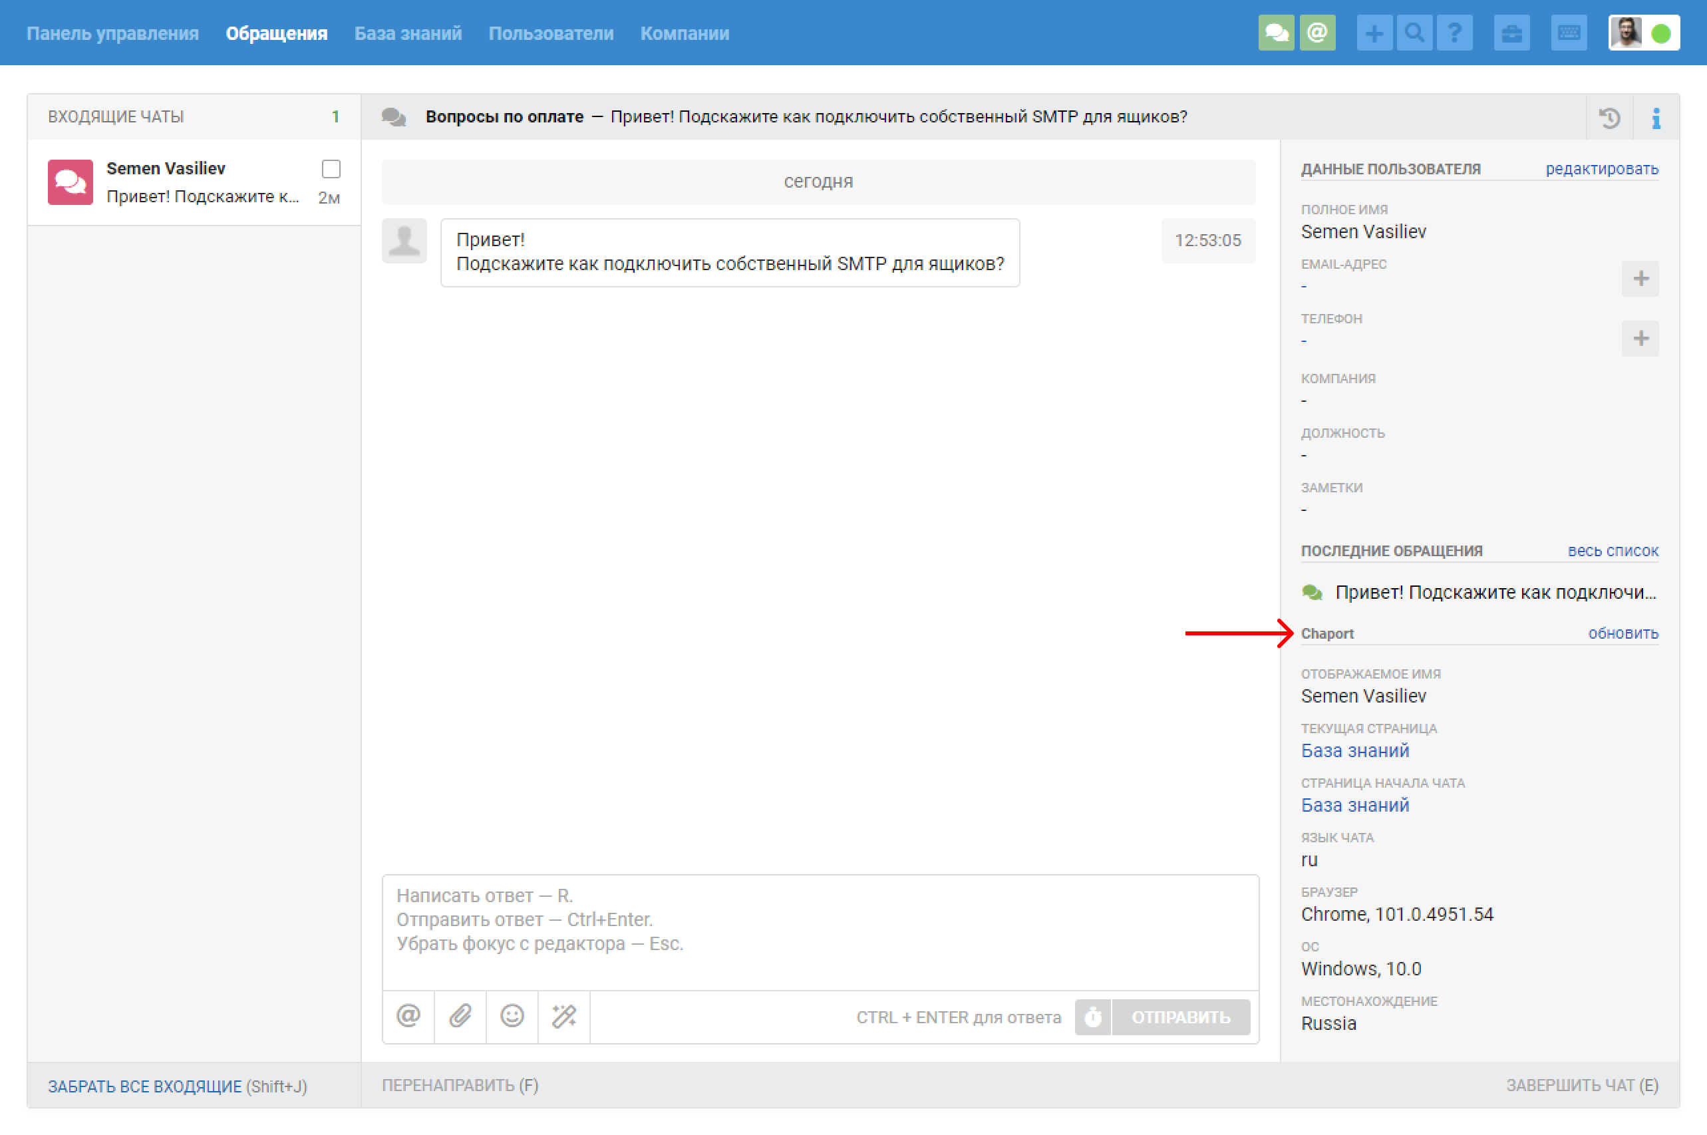Screen dimensions: 1707x1135
Task: Open the Пользователи menu item
Action: [551, 33]
